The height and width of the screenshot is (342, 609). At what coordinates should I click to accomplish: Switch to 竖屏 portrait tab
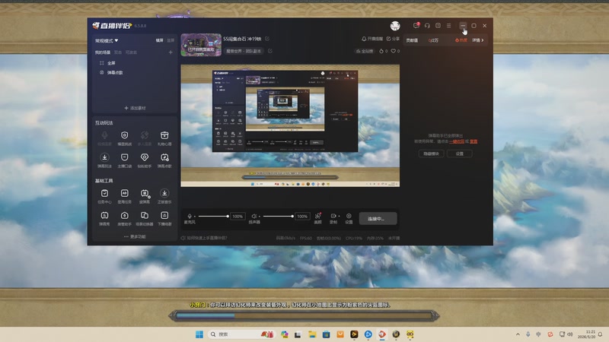(171, 40)
